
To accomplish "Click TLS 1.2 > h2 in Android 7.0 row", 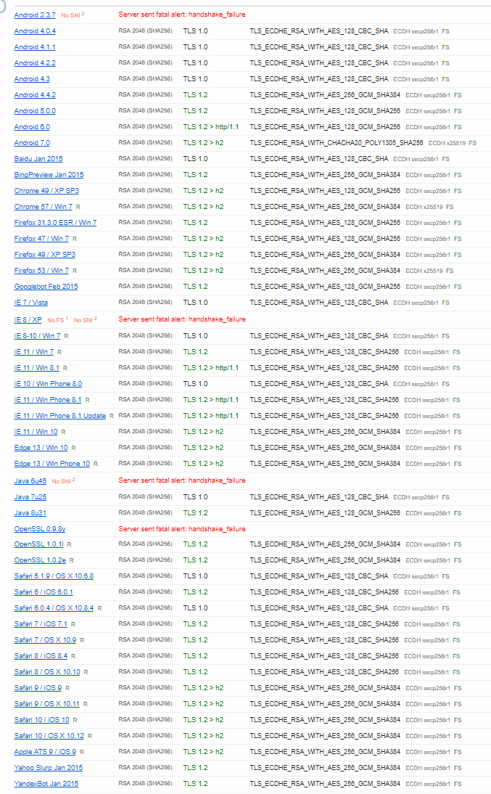I will coord(203,143).
